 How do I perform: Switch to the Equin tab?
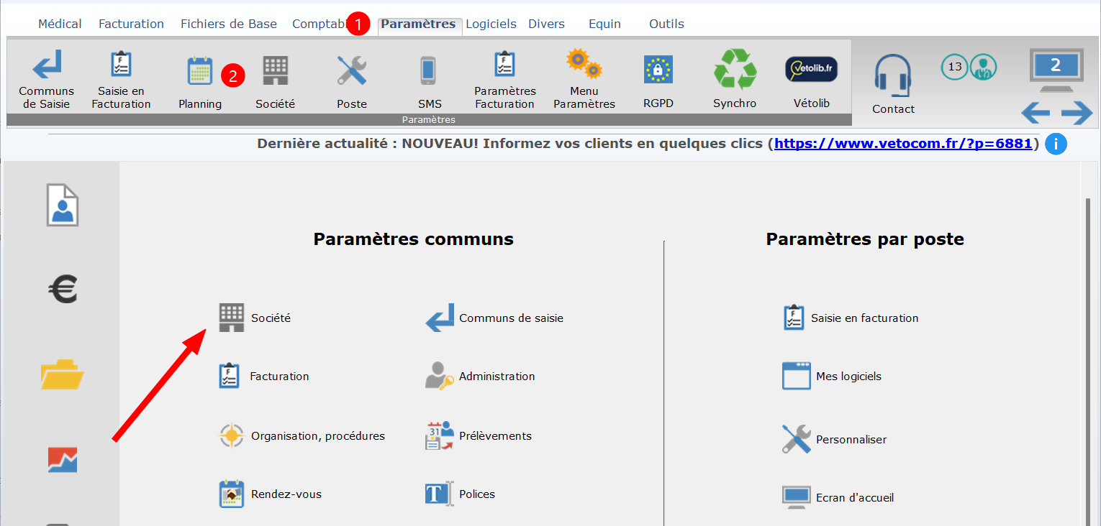604,24
